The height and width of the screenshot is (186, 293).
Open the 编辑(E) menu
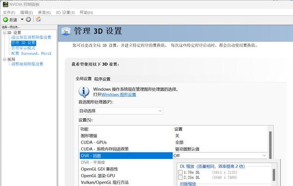(27, 13)
